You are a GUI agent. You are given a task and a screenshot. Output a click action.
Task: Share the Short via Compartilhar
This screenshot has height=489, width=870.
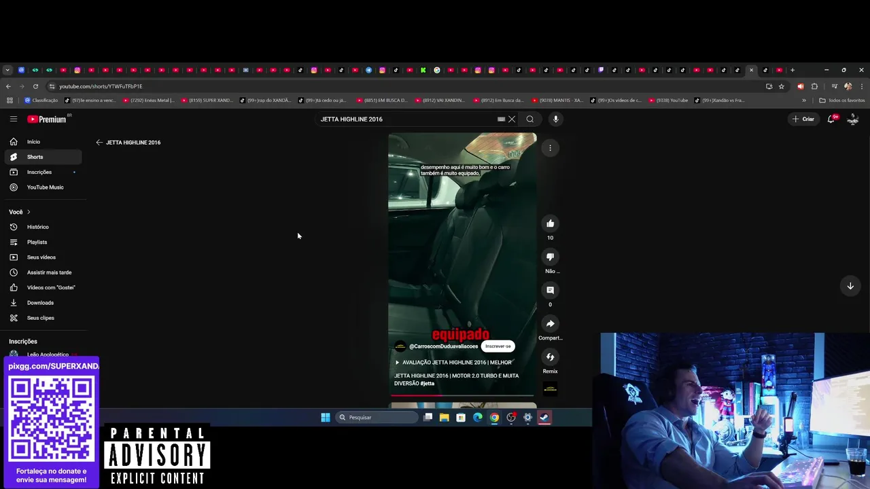(x=550, y=323)
